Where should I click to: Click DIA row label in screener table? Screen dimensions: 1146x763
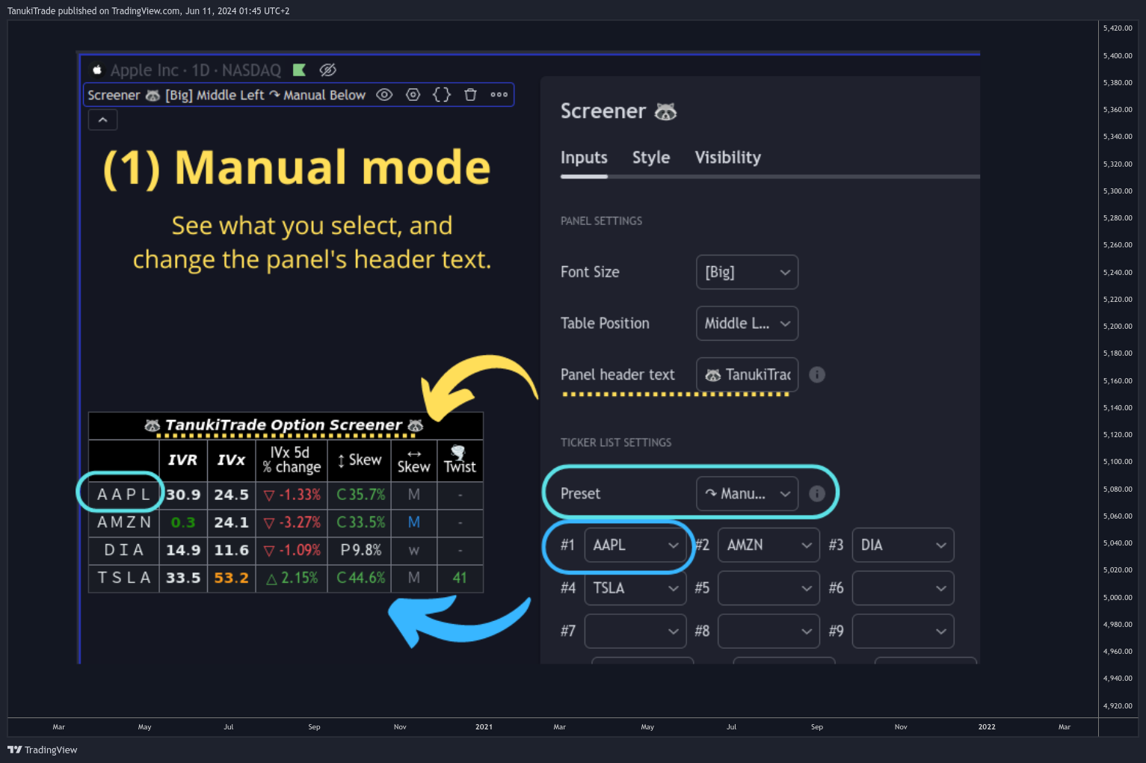(124, 550)
